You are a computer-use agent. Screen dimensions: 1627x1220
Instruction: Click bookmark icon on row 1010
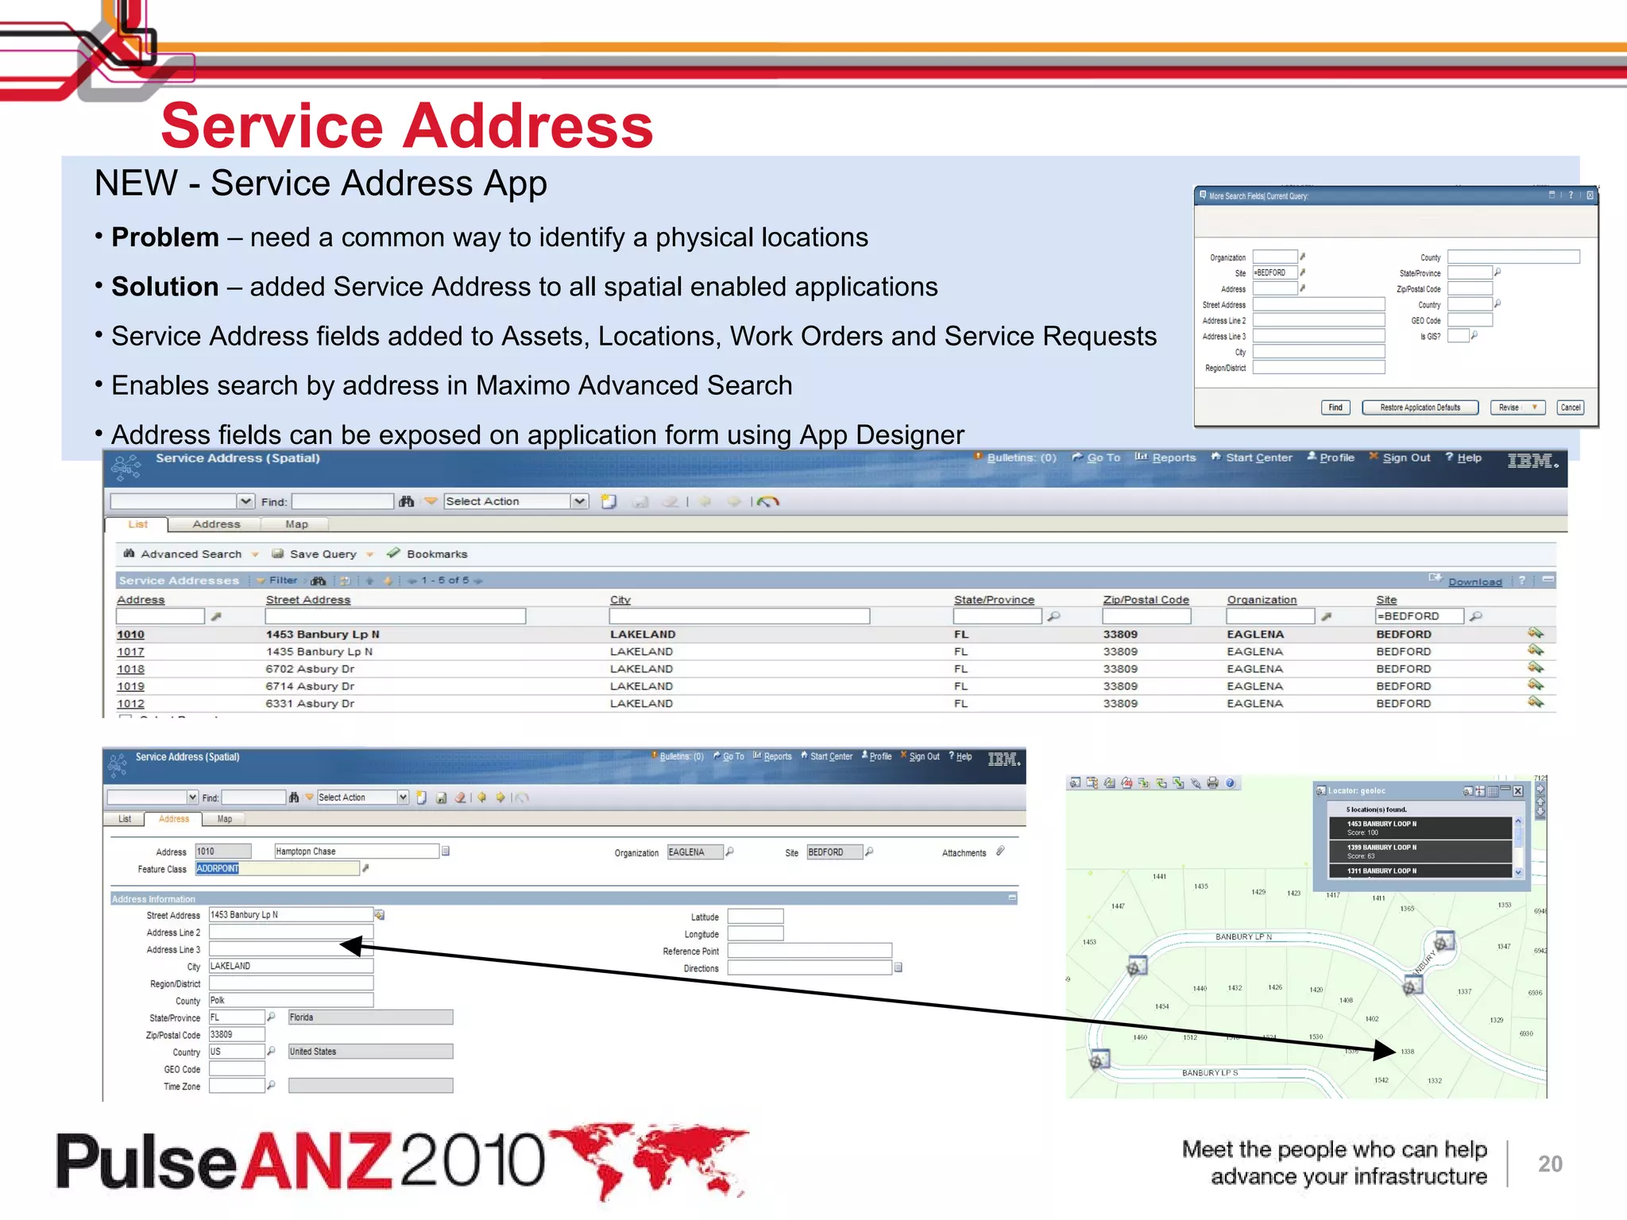click(1535, 633)
